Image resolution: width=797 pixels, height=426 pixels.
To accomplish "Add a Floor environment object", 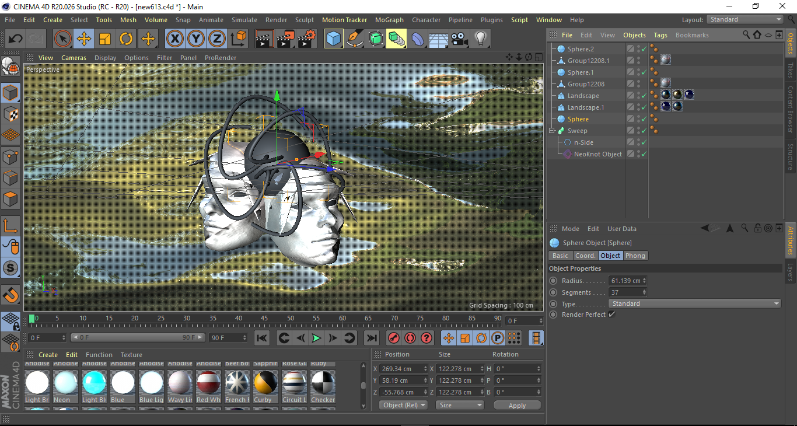I will click(438, 39).
